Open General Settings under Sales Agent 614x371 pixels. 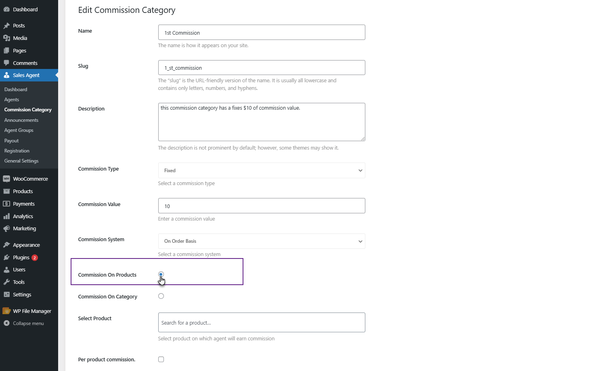coord(21,161)
